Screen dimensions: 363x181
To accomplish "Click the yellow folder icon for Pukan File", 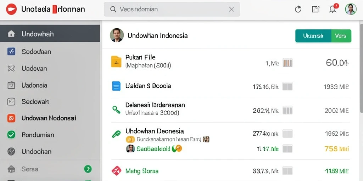I will click(x=116, y=62).
